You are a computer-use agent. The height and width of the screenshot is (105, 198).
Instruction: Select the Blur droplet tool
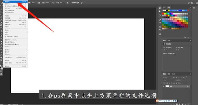[x=1, y=41]
